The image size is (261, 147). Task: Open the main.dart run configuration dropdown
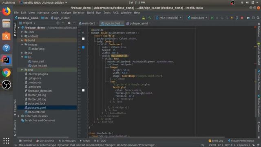[x=198, y=18]
